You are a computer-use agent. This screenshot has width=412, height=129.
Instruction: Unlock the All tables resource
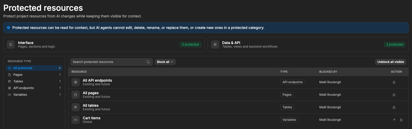[x=394, y=107]
